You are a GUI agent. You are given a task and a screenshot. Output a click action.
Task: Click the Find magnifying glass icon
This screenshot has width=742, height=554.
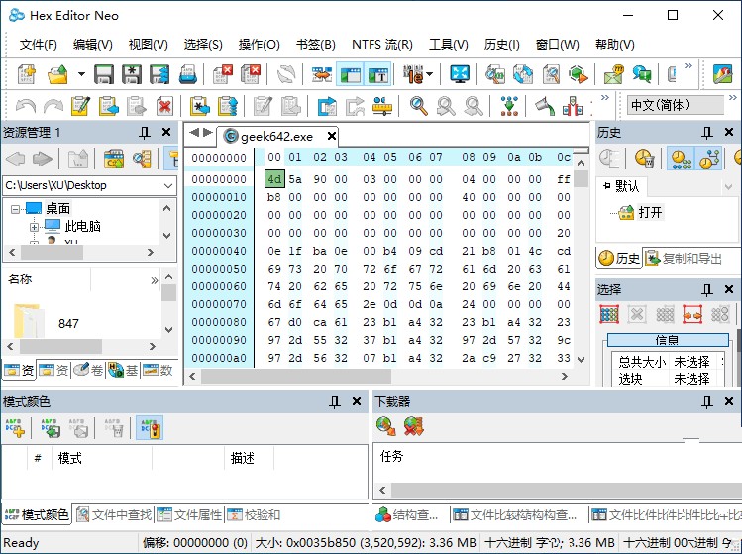(419, 106)
